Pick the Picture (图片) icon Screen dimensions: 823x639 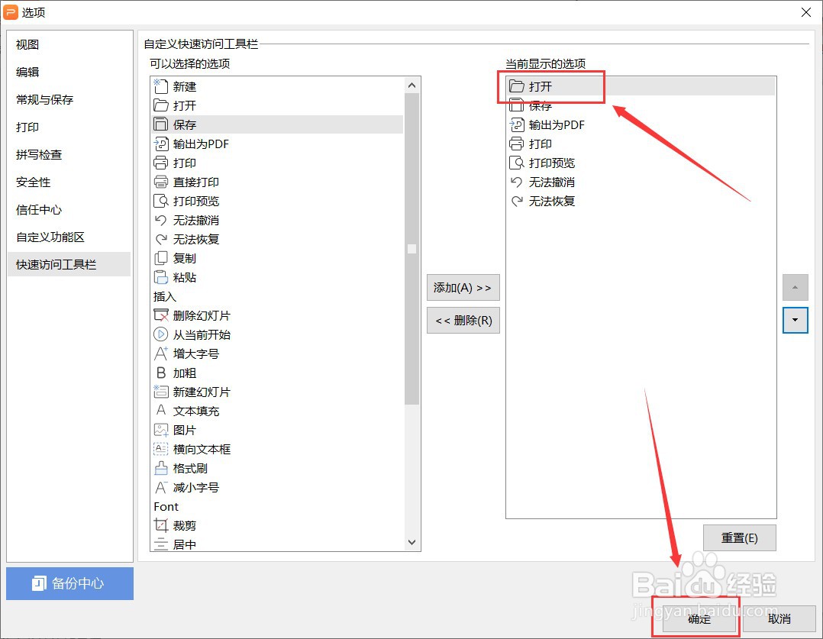point(160,430)
